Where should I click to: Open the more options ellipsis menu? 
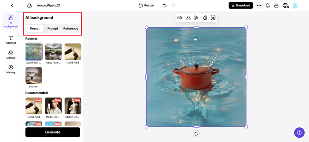pyautogui.click(x=259, y=5)
